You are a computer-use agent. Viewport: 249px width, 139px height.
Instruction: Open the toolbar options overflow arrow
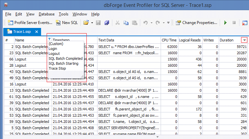tap(168, 23)
